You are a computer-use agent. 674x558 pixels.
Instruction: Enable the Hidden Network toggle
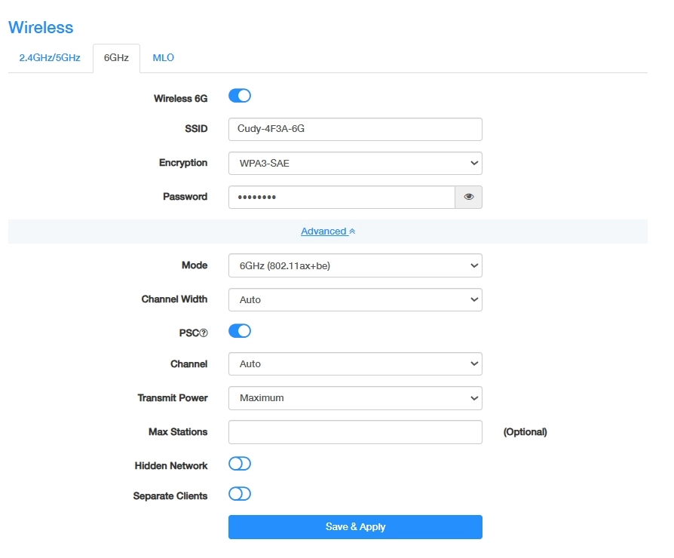[239, 464]
